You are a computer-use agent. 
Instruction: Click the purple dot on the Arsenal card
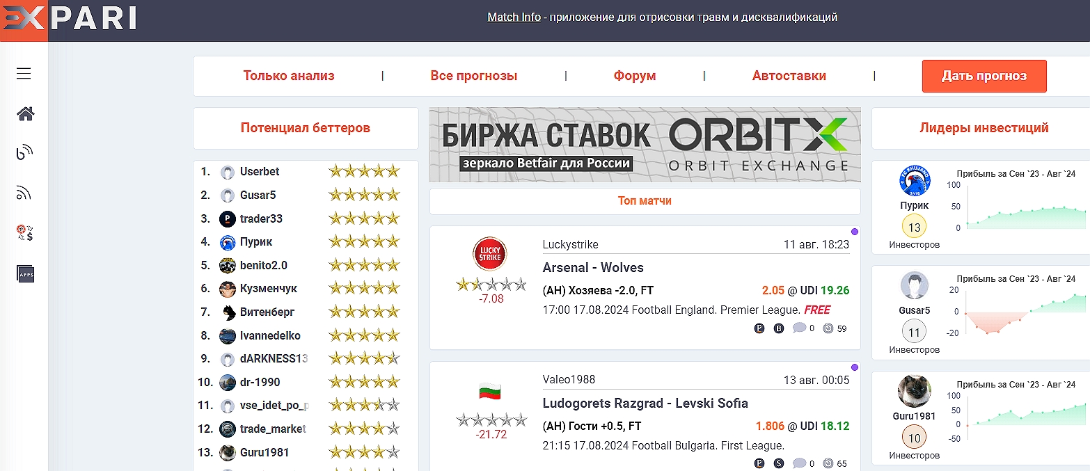click(855, 232)
